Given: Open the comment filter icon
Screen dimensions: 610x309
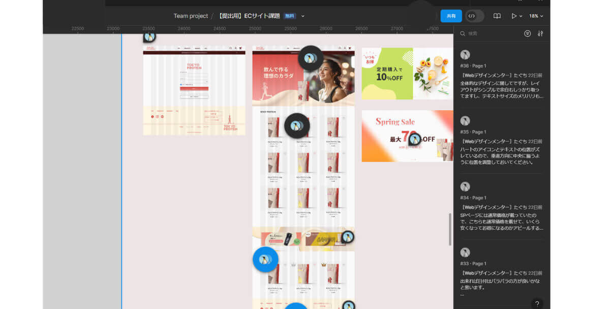Looking at the screenshot, I should (x=528, y=33).
